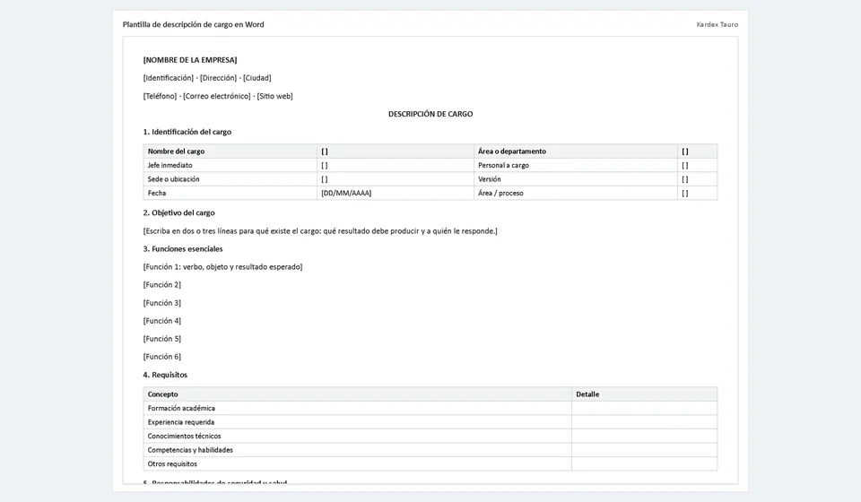Screen dimensions: 861x502
Task: Click the '[Función 1: verbo, objeto y resultado esperado]' line
Action: coord(222,267)
